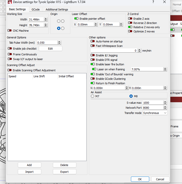
Task: Click the Tab Pulse Width field
Action: click(47, 43)
